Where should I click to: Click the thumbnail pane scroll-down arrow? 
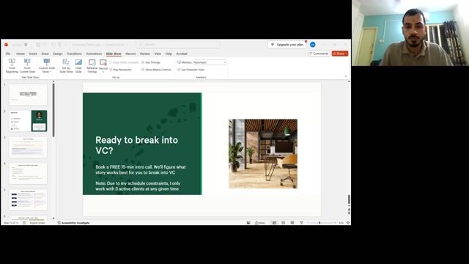tap(53, 219)
